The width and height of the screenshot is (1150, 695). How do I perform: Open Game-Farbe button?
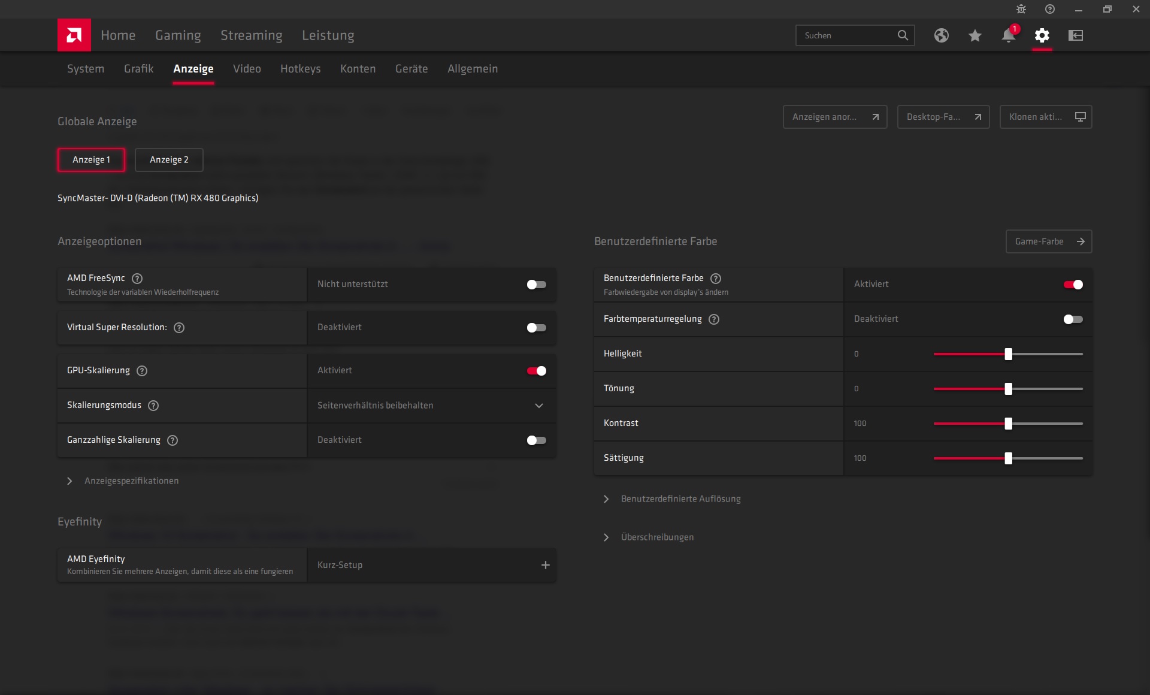point(1049,241)
